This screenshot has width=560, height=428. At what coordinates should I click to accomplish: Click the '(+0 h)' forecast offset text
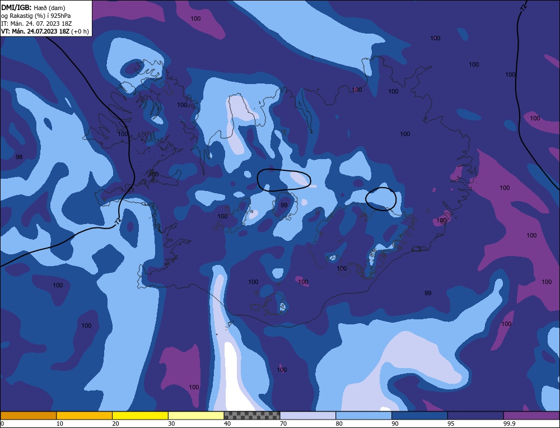click(x=80, y=31)
